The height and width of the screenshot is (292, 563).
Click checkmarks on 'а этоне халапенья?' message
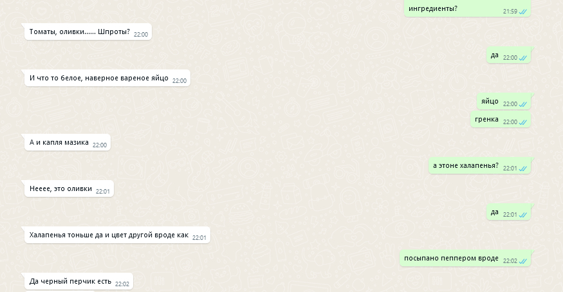[523, 169]
